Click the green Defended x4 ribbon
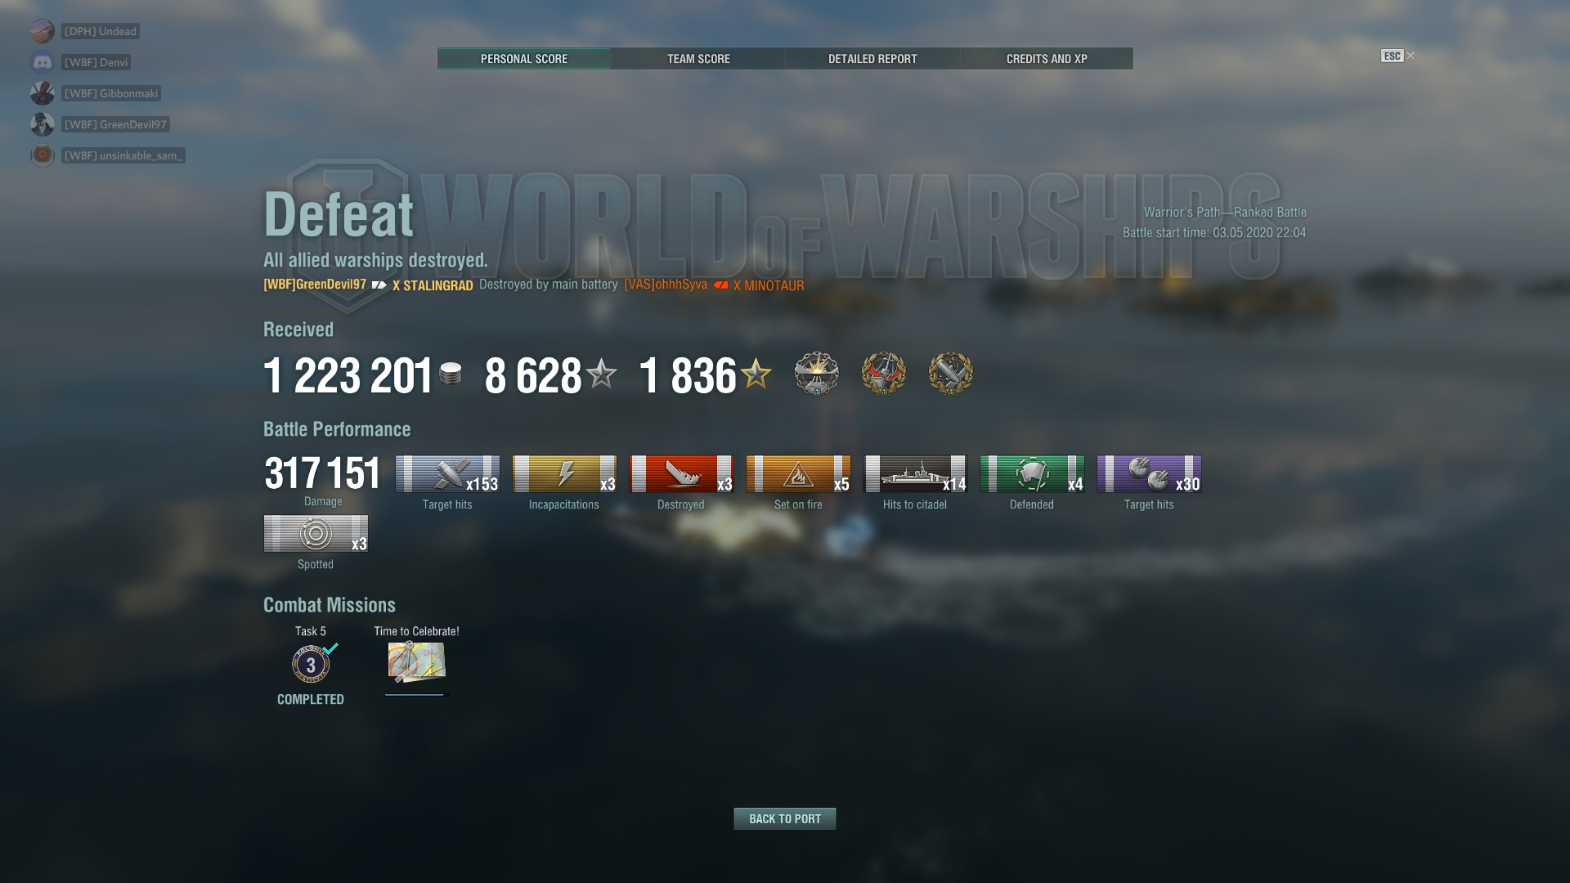 [x=1032, y=474]
